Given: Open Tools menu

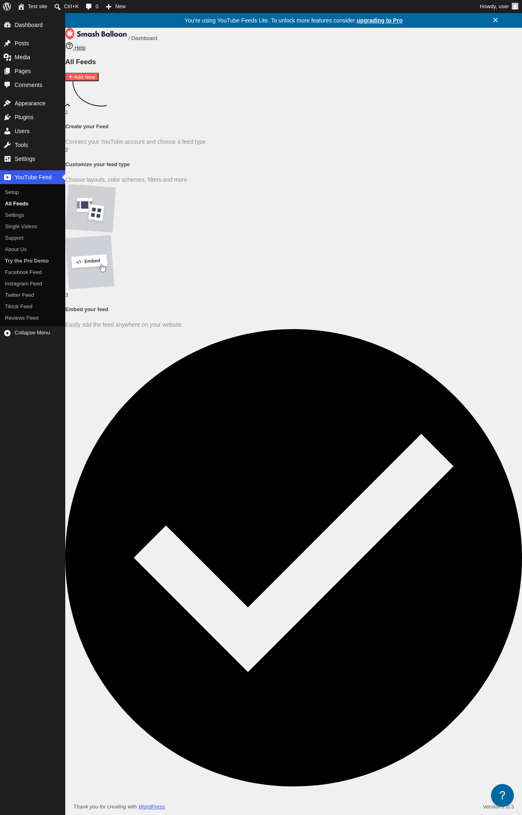Looking at the screenshot, I should point(33,145).
